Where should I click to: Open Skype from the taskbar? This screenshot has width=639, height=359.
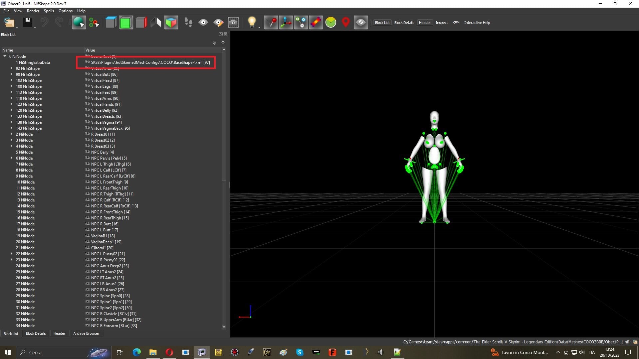pos(300,352)
